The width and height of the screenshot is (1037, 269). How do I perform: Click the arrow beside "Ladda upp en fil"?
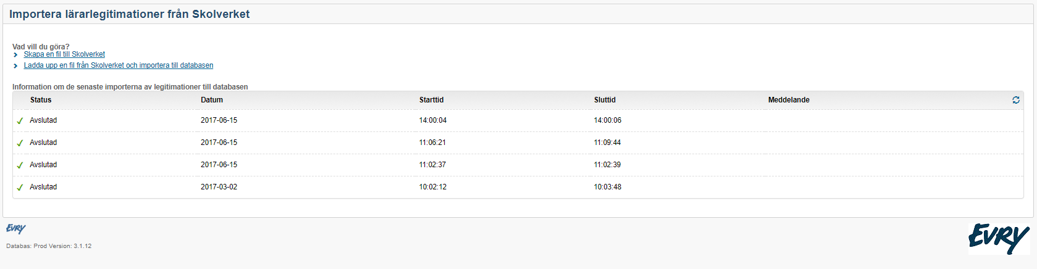pos(15,66)
